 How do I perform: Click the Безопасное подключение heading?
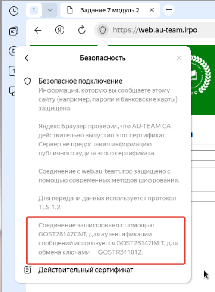pos(80,81)
